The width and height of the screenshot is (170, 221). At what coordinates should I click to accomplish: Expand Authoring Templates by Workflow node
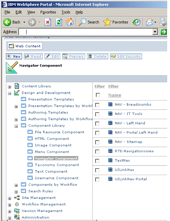click(x=16, y=120)
